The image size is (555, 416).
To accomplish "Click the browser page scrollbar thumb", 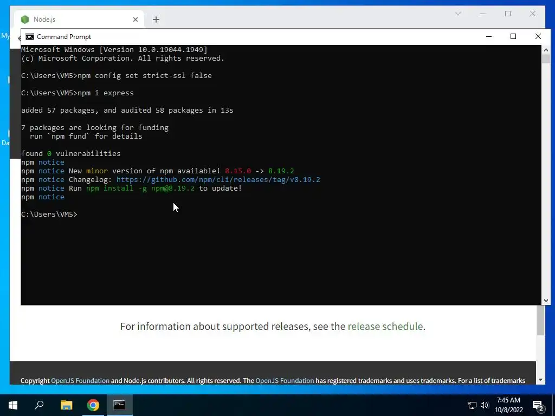I will [x=540, y=321].
